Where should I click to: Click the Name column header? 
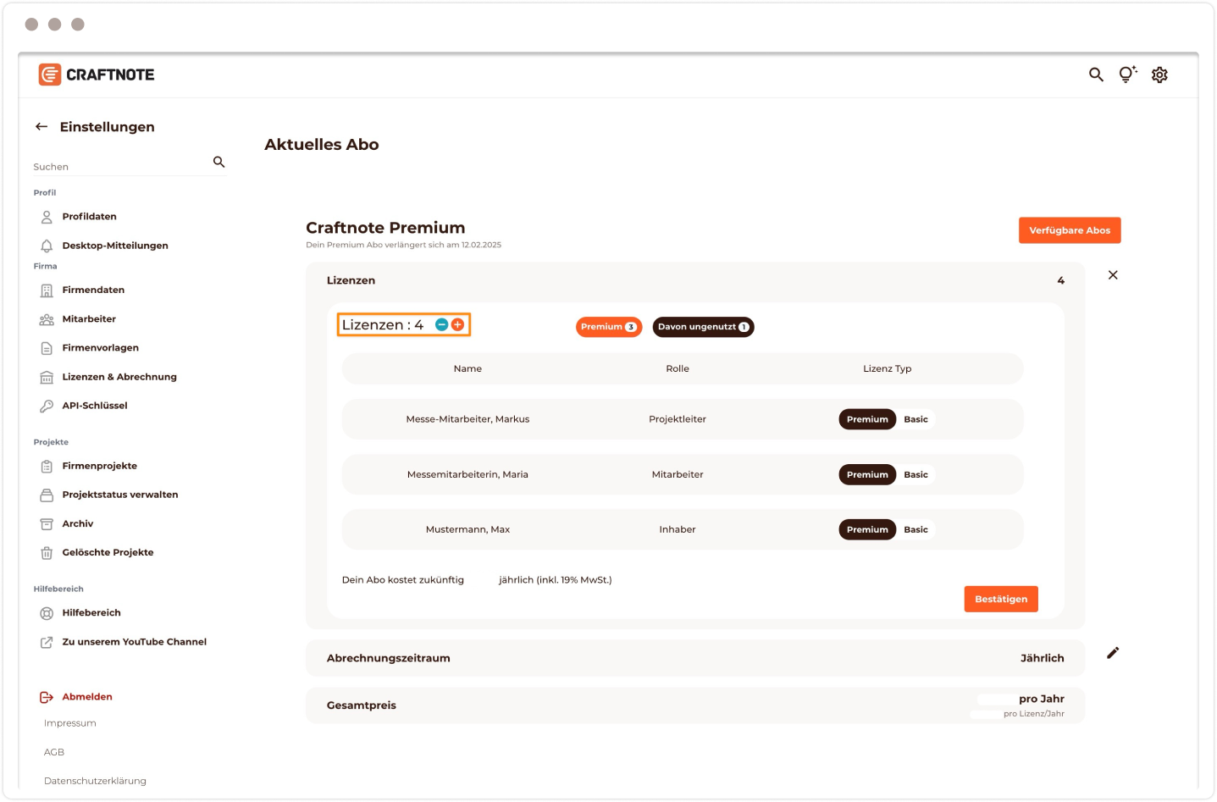click(x=467, y=369)
